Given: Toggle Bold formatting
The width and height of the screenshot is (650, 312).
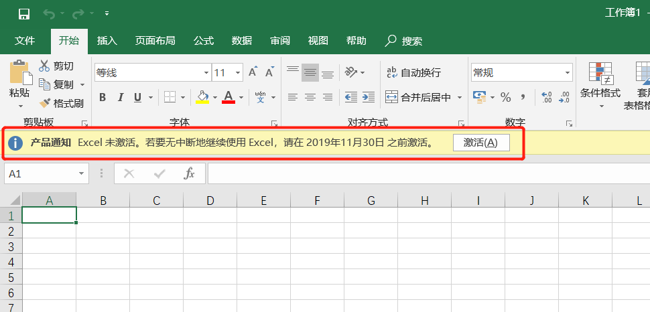Looking at the screenshot, I should (x=103, y=97).
